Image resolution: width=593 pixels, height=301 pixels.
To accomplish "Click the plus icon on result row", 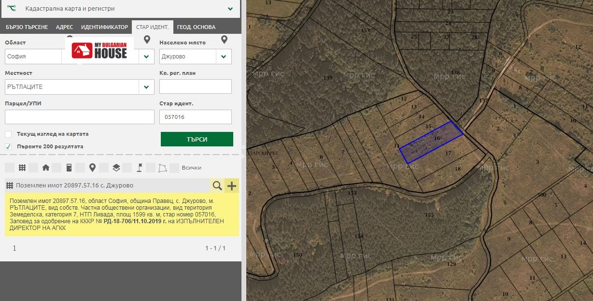I will (232, 186).
